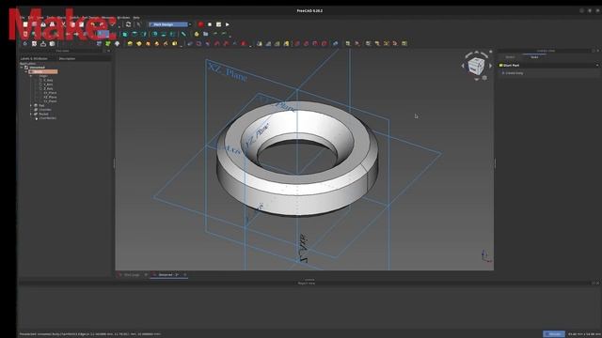Select the Additive pipe icon
Screen dimensions: 602x338
point(157,44)
